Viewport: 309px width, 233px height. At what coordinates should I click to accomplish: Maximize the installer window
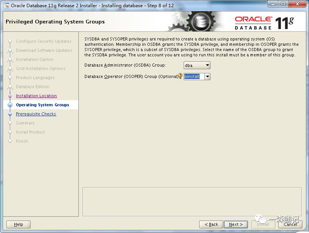(x=283, y=4)
